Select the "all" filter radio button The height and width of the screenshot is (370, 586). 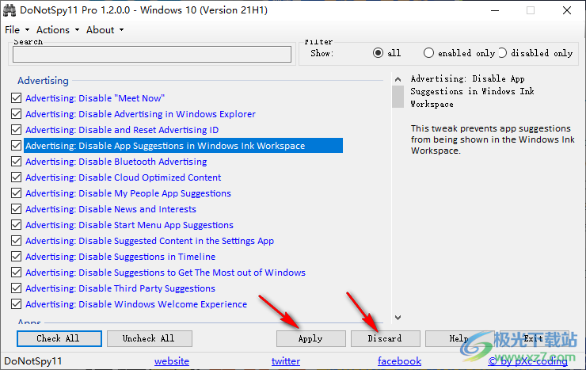click(379, 53)
